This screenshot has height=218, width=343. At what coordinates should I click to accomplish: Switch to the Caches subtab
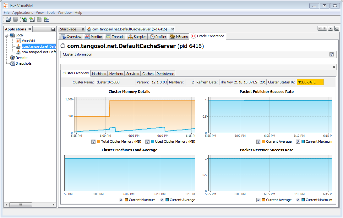[148, 74]
